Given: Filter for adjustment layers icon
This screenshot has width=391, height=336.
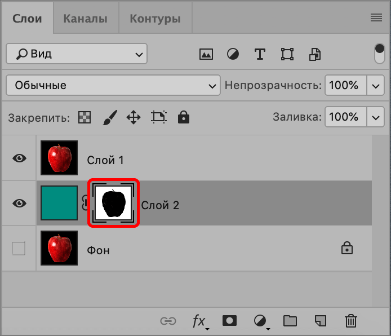Looking at the screenshot, I should (x=233, y=54).
